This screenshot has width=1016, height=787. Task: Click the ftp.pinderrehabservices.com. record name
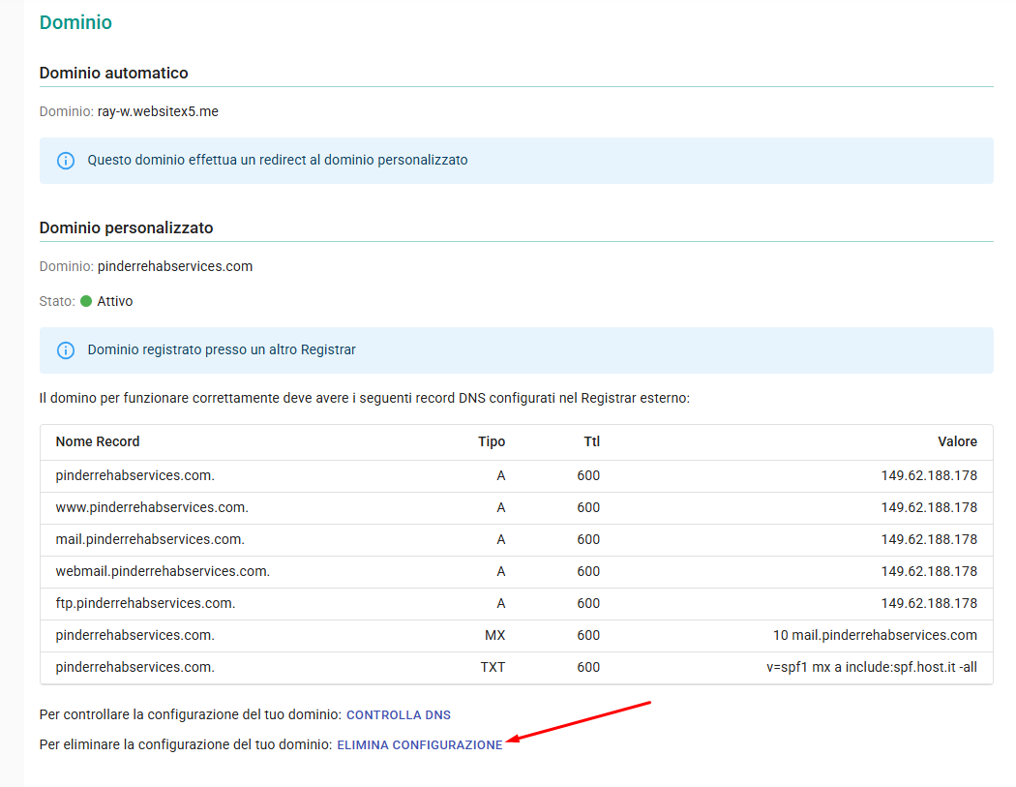click(145, 603)
